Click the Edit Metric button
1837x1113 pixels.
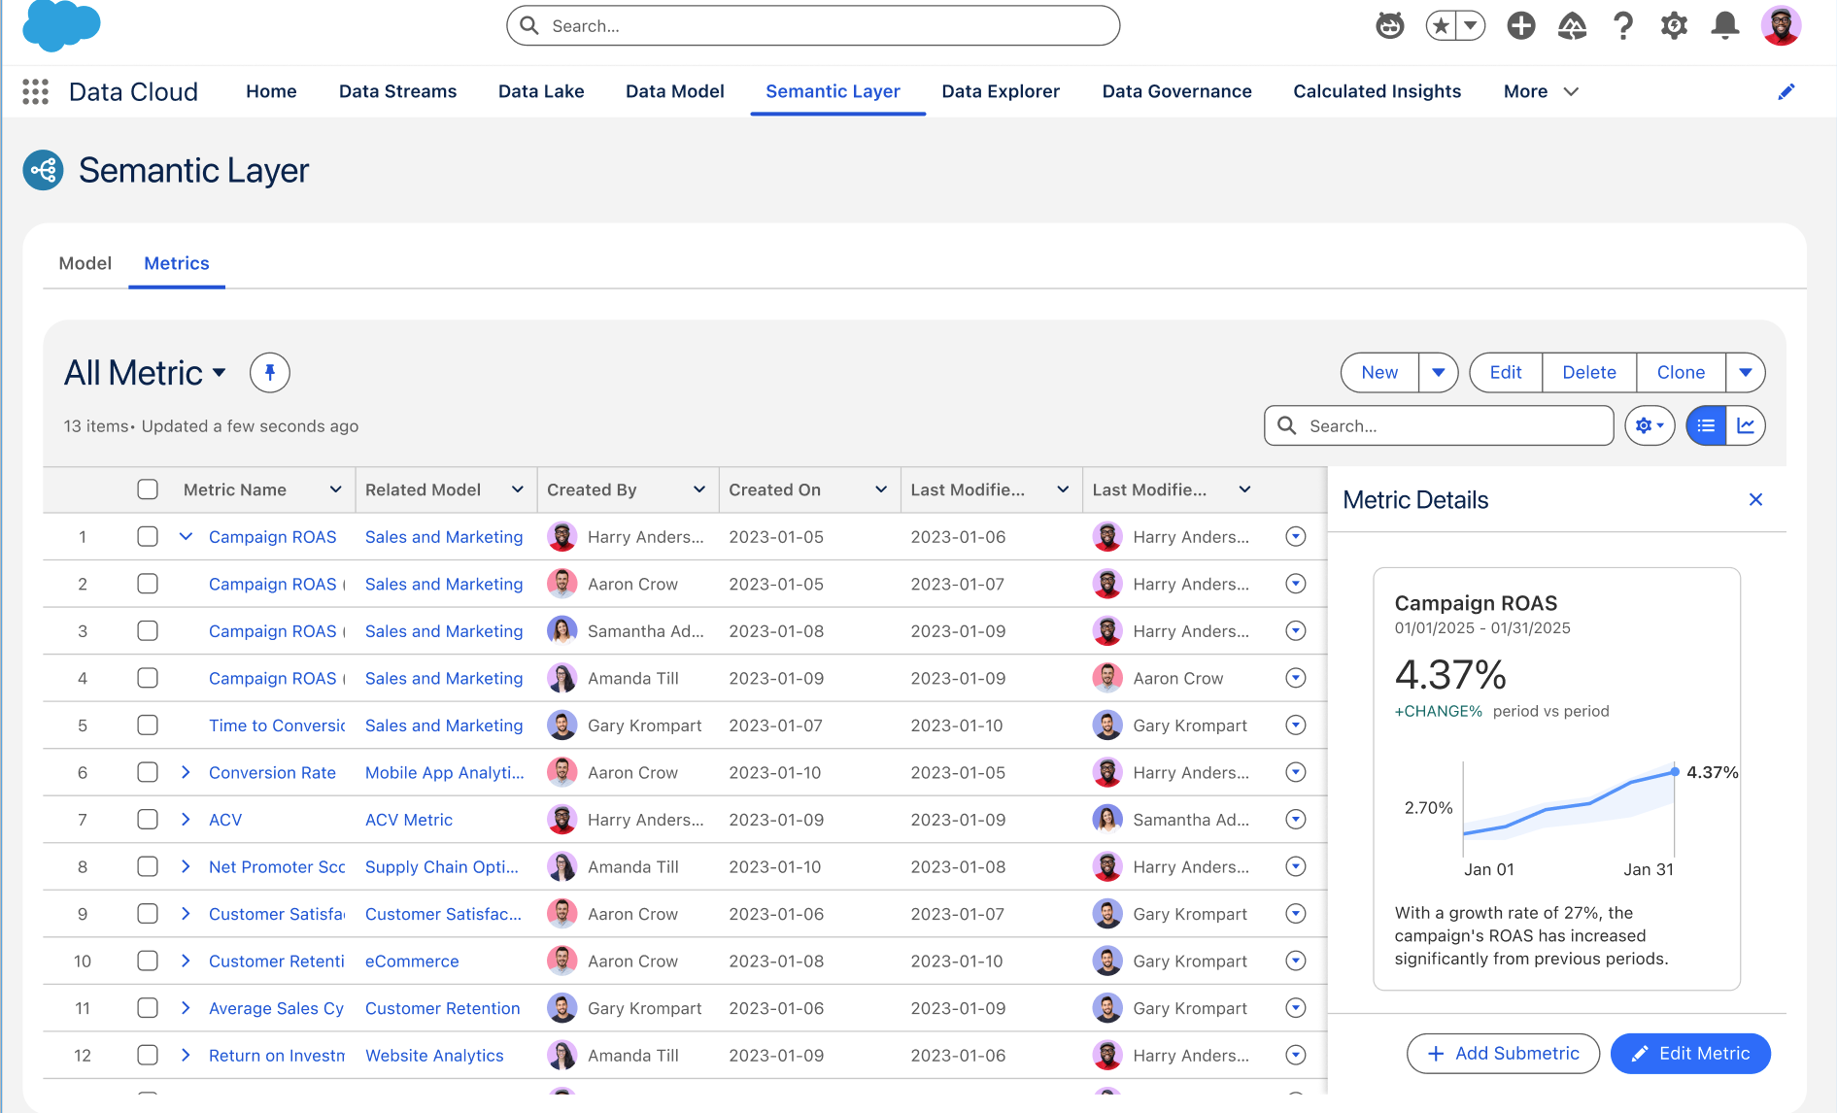(1689, 1054)
